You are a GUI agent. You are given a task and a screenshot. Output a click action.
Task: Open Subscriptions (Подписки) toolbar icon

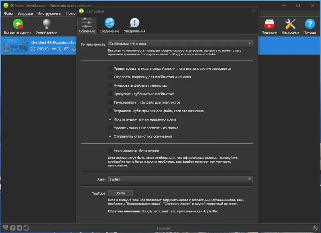(269, 24)
